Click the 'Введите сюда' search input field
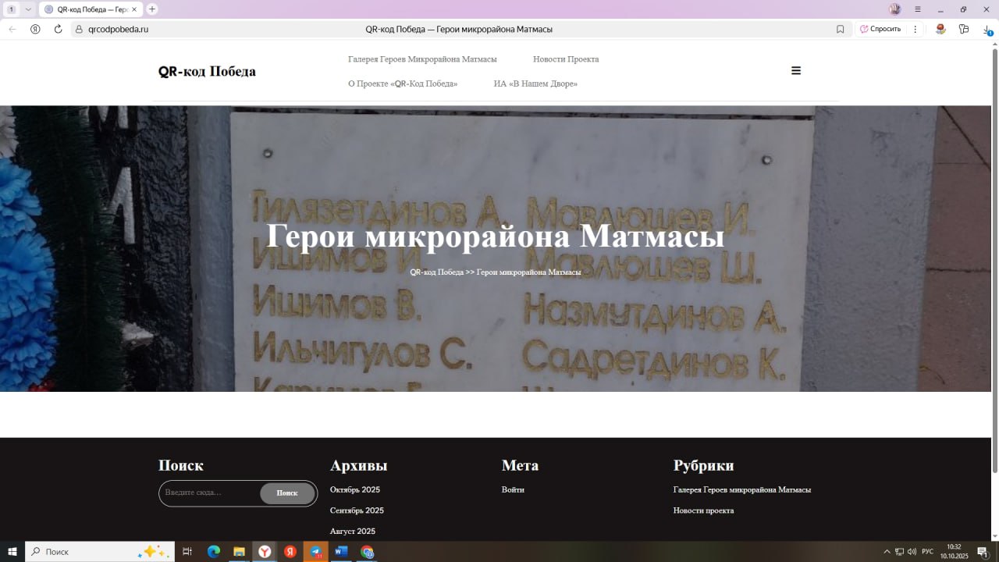999x562 pixels. click(x=209, y=493)
